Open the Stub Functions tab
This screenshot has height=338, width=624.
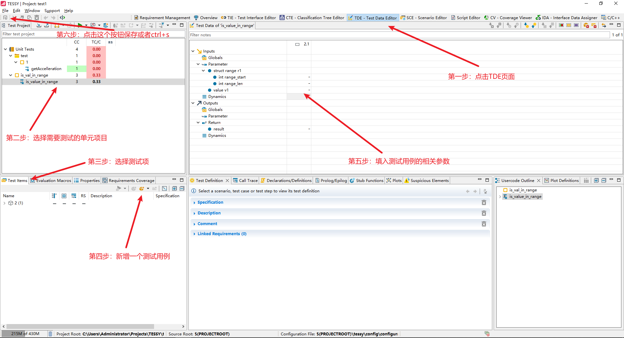[367, 181]
